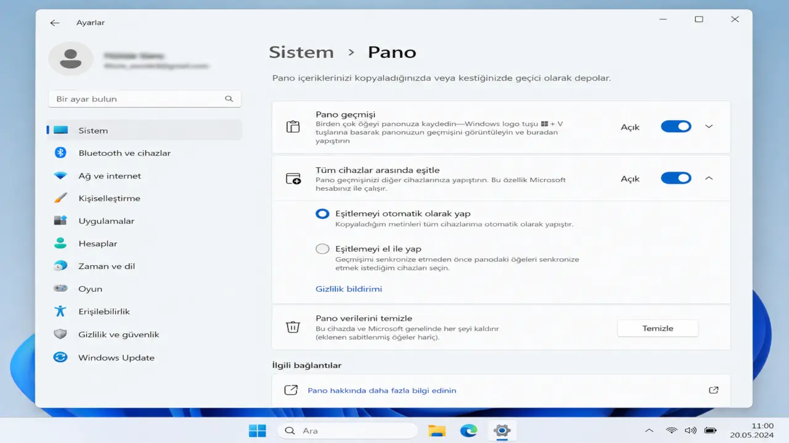Go to Uygulamalar settings

tap(144, 221)
